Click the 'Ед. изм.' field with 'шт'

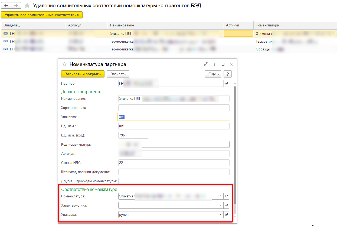pos(174,126)
